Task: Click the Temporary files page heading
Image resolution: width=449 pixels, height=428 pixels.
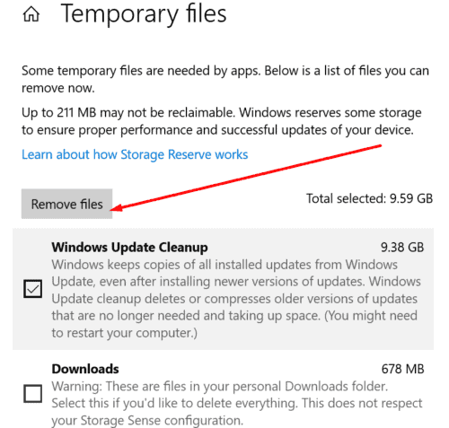Action: (x=144, y=14)
